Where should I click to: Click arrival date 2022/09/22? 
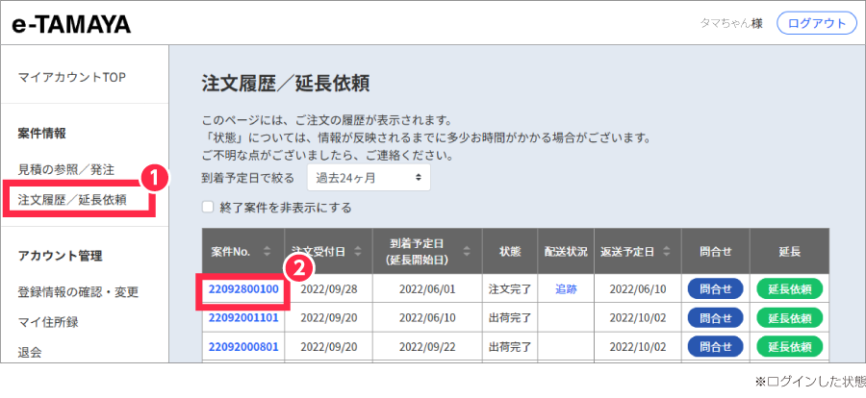tap(427, 347)
